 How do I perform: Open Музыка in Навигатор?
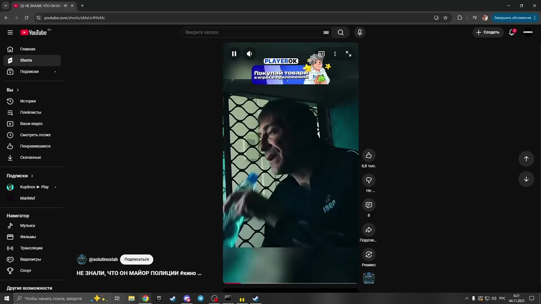pyautogui.click(x=32, y=225)
